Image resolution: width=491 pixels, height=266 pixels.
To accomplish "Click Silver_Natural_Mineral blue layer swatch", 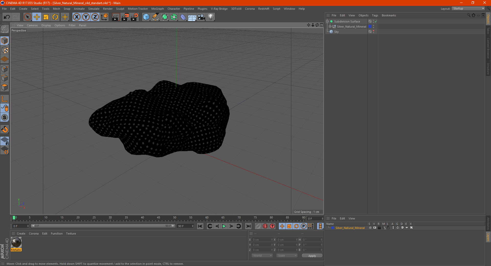I will (370, 26).
